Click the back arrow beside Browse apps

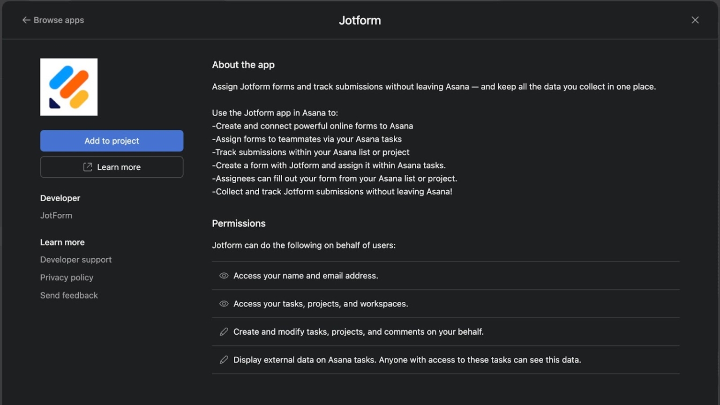click(x=27, y=20)
